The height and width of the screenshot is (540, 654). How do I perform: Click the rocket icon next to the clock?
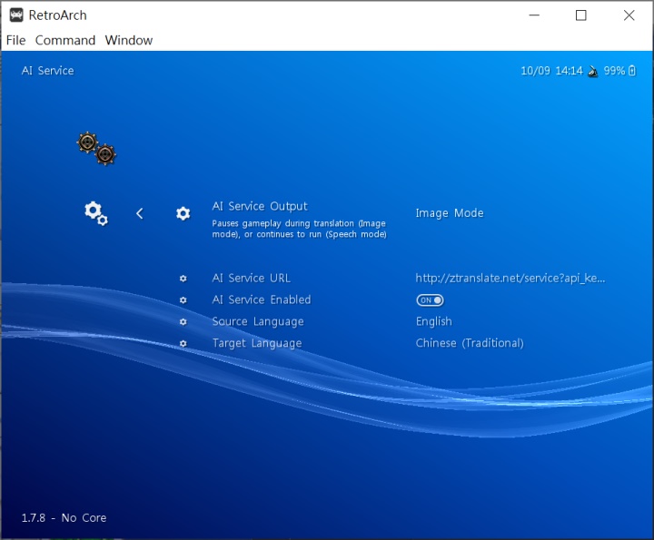592,72
